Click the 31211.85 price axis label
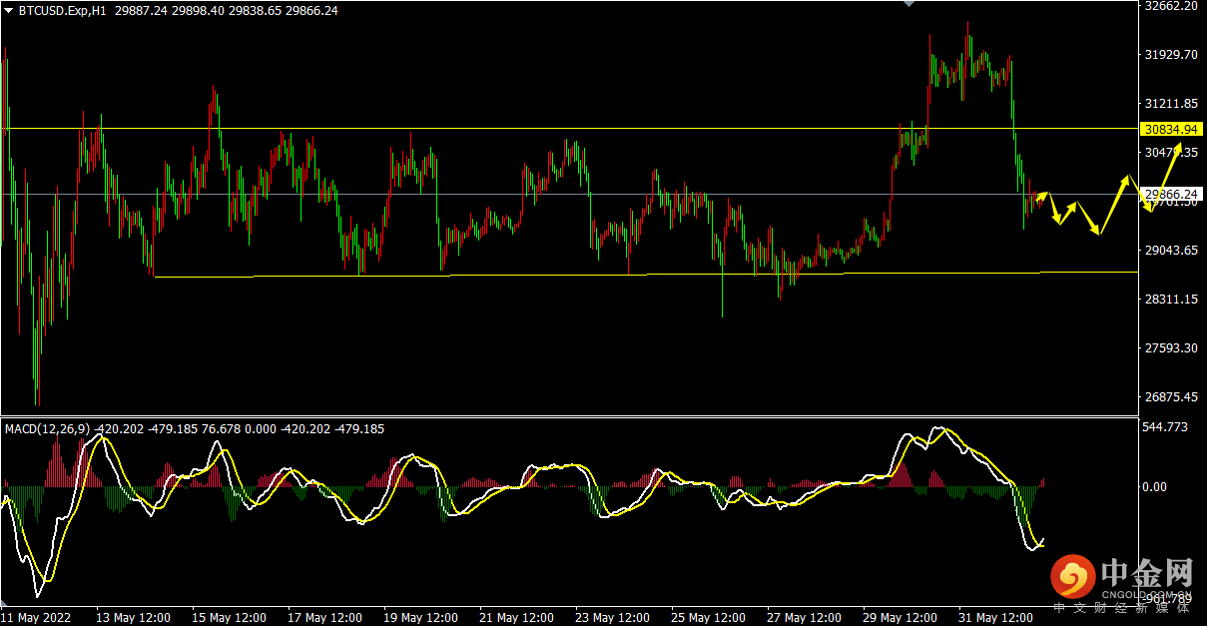Screen dimensions: 1207x626 pos(1171,104)
